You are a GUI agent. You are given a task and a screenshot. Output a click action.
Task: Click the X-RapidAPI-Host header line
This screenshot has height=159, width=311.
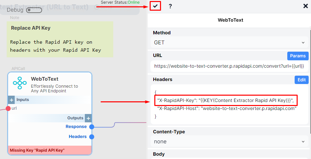tap(227, 108)
